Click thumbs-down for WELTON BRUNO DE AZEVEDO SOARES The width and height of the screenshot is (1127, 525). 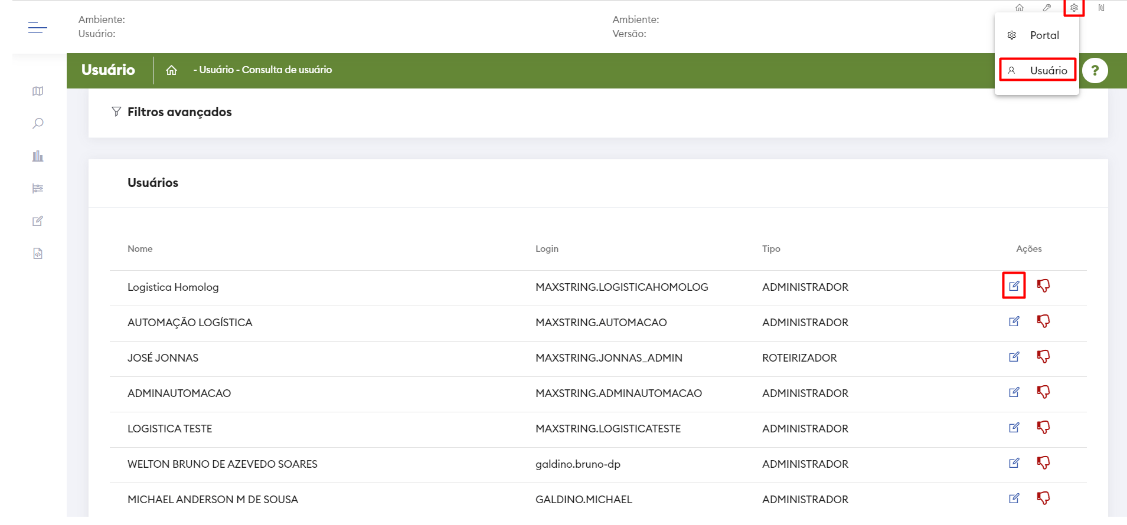[1043, 463]
